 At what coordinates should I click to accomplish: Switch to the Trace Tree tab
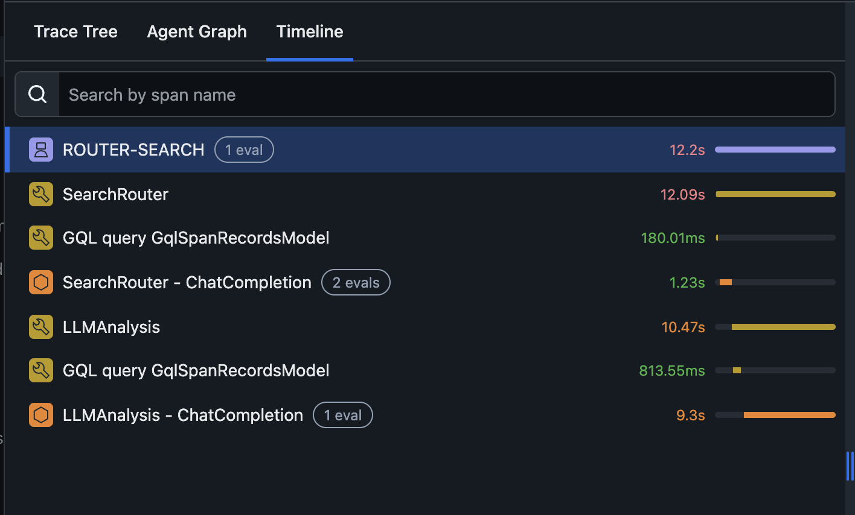click(x=75, y=31)
